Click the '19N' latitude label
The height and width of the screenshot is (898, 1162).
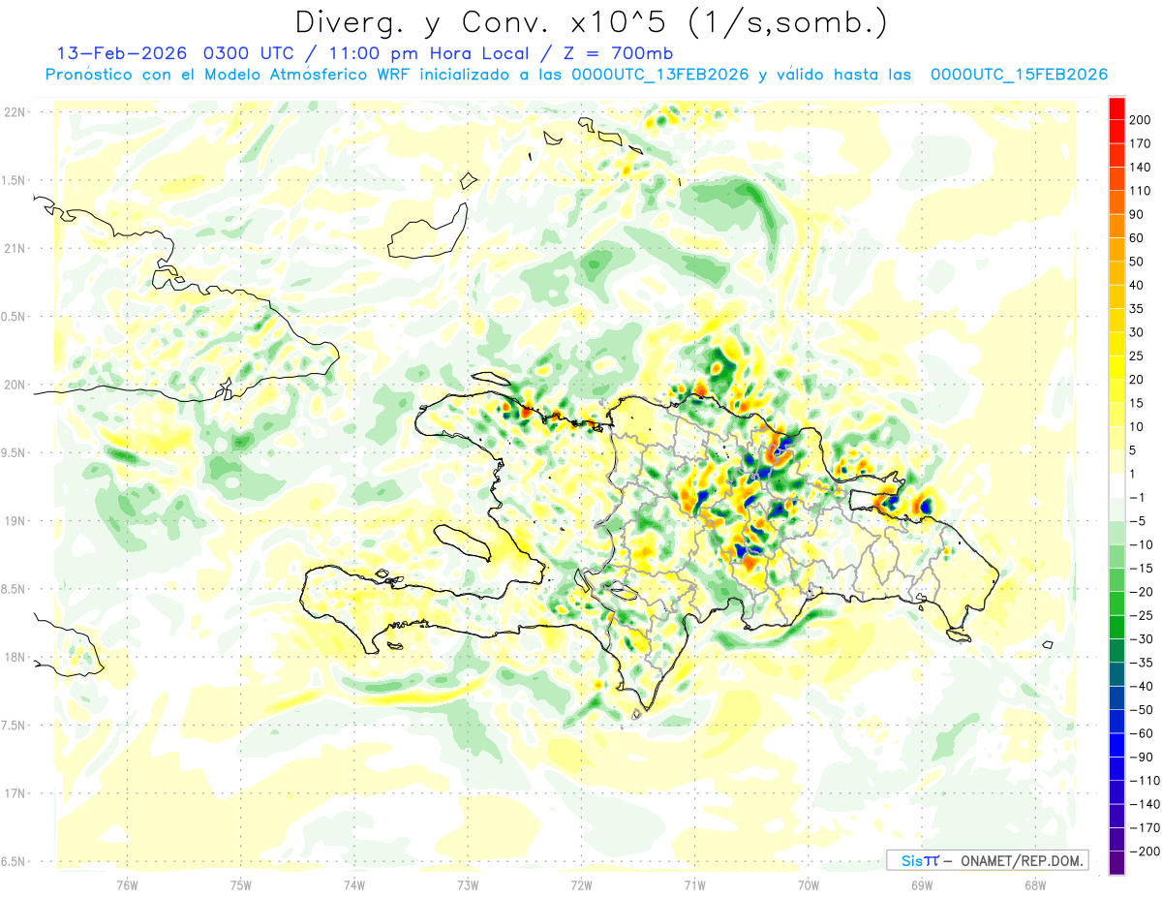coord(16,521)
